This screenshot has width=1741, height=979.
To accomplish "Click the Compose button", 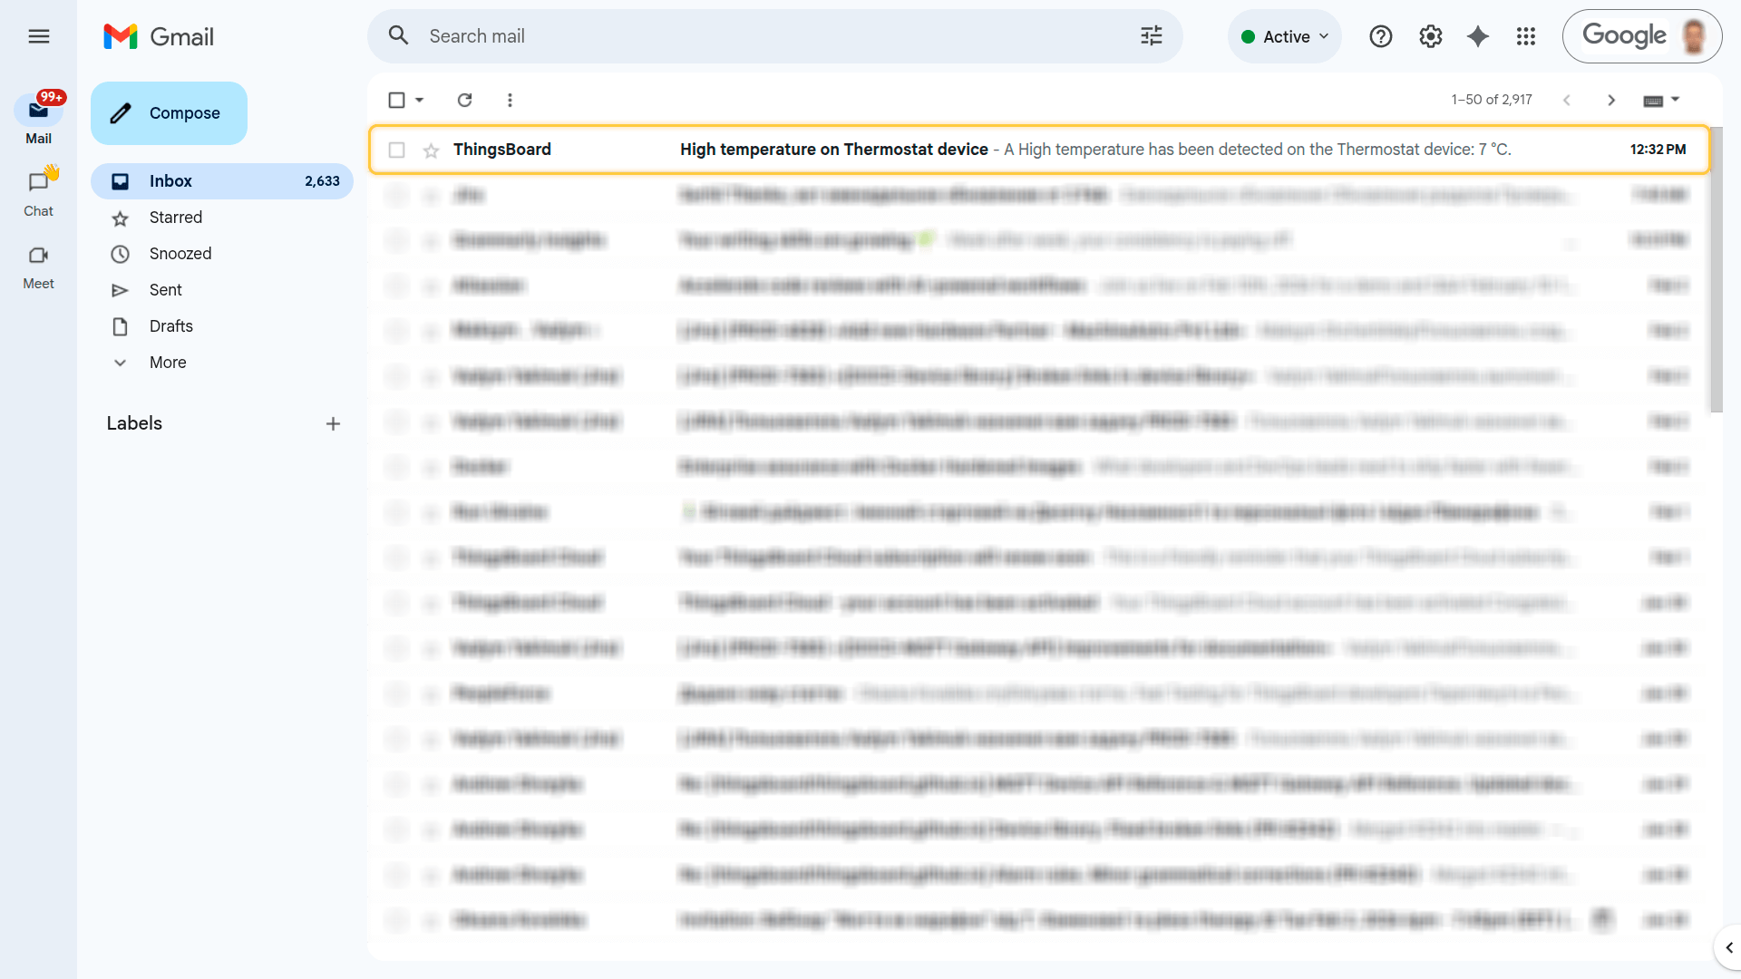I will [x=169, y=113].
